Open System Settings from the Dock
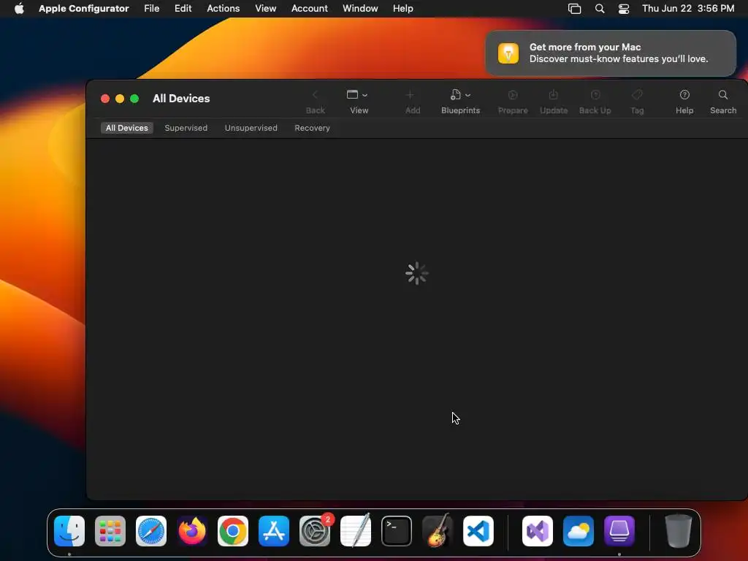This screenshot has height=561, width=748. tap(315, 531)
